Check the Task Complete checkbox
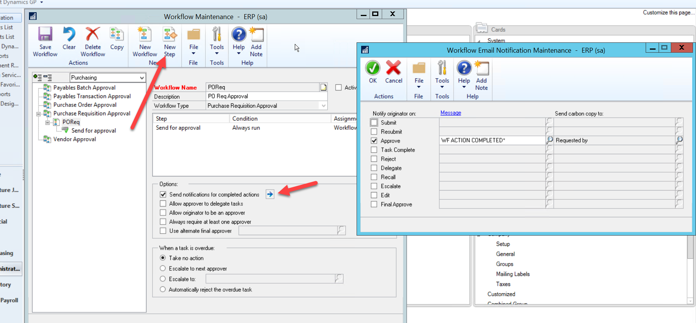The width and height of the screenshot is (696, 323). 374,150
